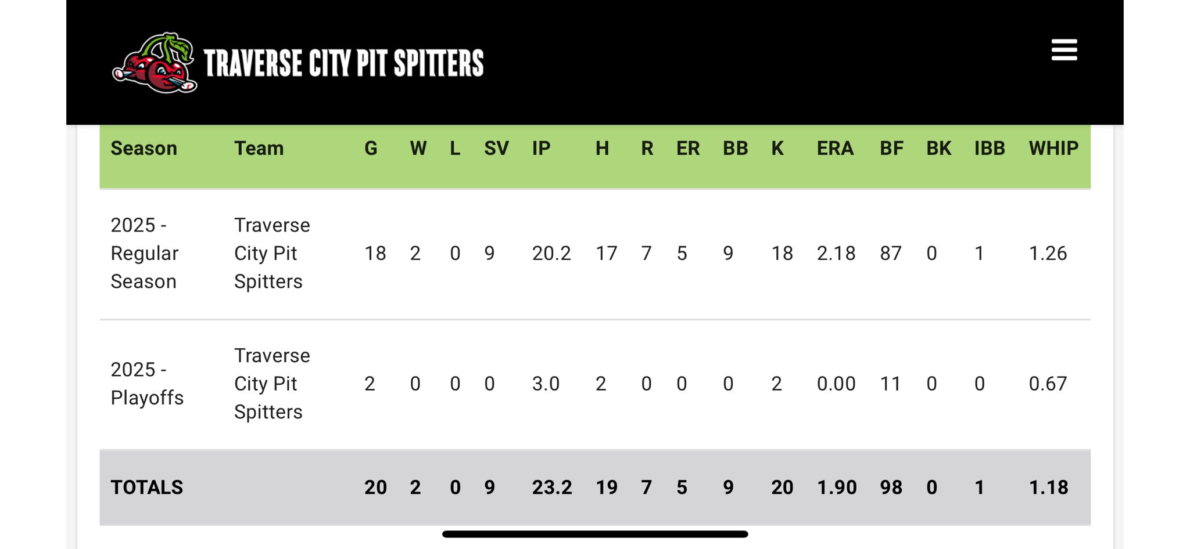The height and width of the screenshot is (549, 1190).
Task: Click the Pit Spitters cherry logo
Action: 155,63
